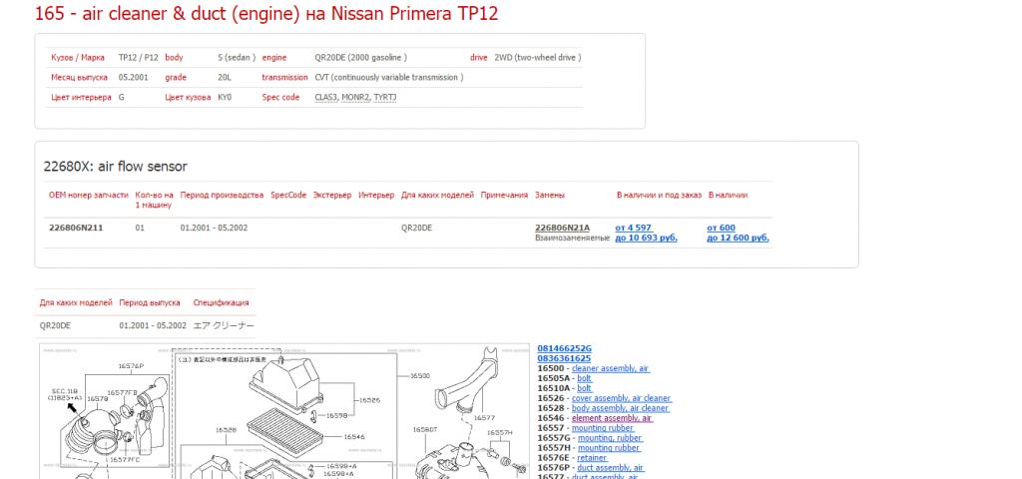
Task: Click the Взаимозаменяемые label under replacement
Action: tap(572, 238)
